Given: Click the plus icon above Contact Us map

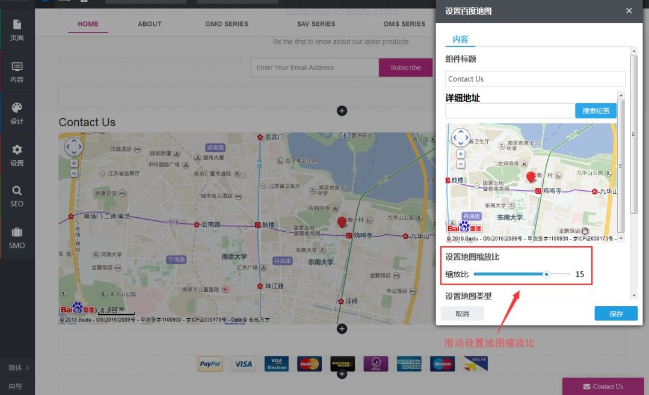Looking at the screenshot, I should (x=342, y=110).
